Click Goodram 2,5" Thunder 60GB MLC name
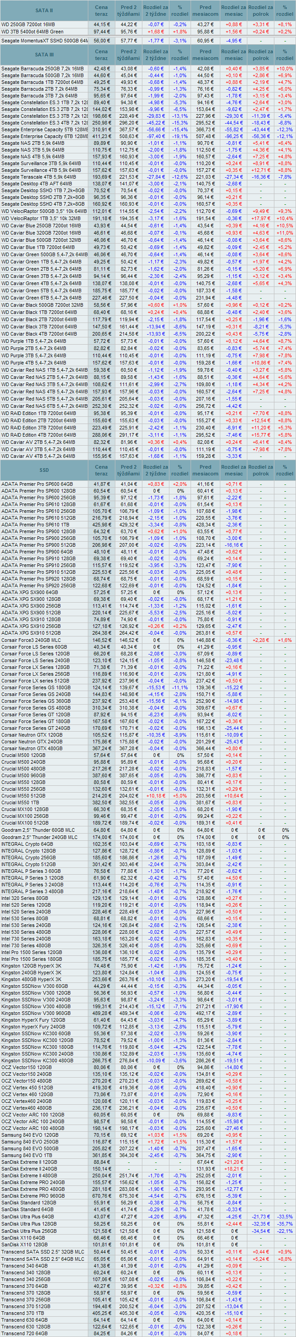Image resolution: width=296 pixels, height=1337 pixels. 38,830
